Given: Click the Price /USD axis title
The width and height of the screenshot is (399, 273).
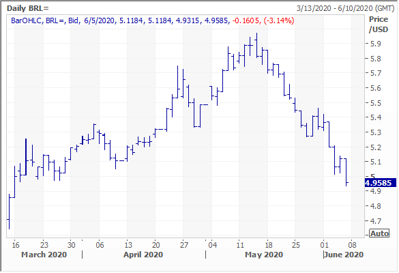Looking at the screenshot, I should tap(379, 25).
